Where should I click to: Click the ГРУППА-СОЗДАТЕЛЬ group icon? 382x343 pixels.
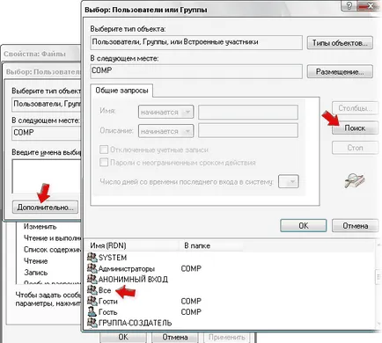(x=92, y=323)
